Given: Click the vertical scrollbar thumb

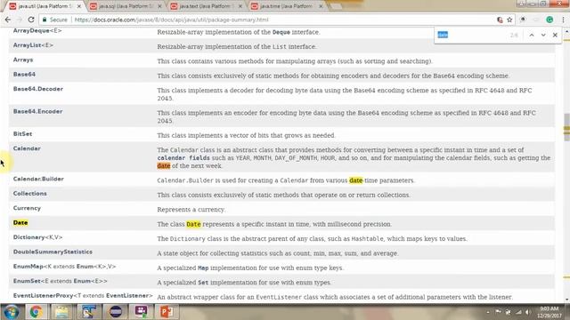Looking at the screenshot, I should click(x=566, y=127).
